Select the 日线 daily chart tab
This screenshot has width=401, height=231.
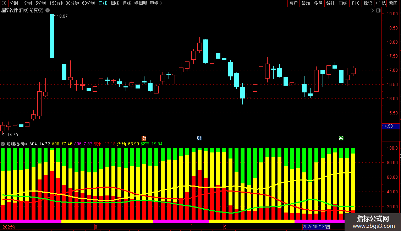(x=103, y=3)
